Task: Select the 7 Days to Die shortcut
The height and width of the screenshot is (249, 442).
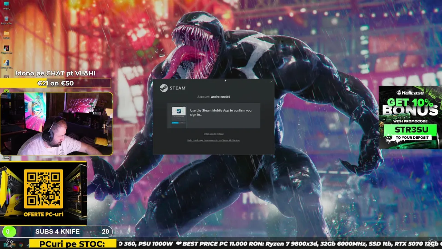Action: click(x=6, y=49)
